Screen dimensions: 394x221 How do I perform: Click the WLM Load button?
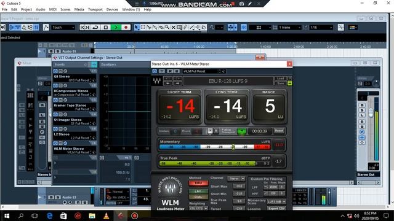tap(281, 79)
